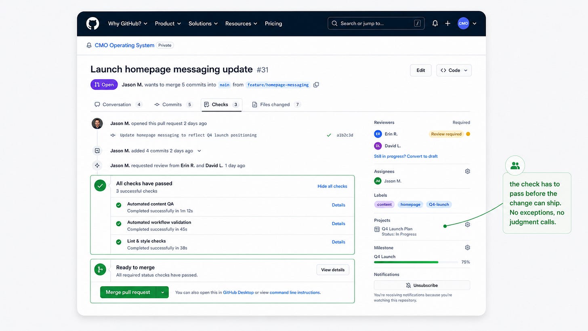This screenshot has height=331, width=588.
Task: Click the search magnifier icon
Action: (x=334, y=23)
